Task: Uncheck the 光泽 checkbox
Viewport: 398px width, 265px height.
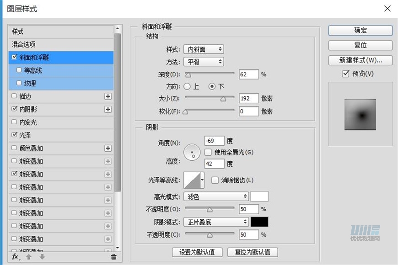Action: point(14,135)
